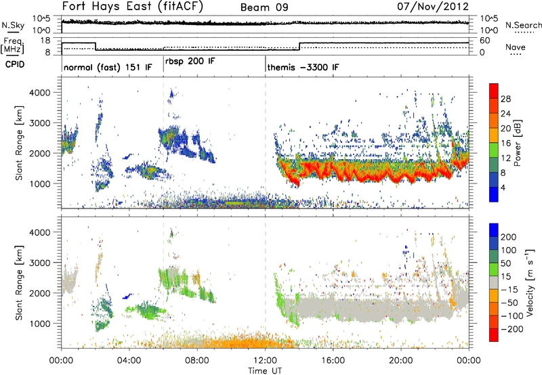
Task: Click the '-200' Velocity colorbar value
Action: point(512,329)
